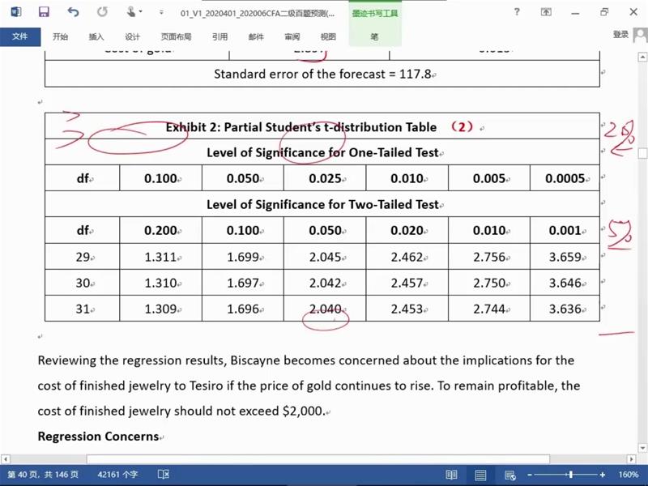648x486 pixels.
Task: Toggle touch/mouse mode icon
Action: point(131,12)
